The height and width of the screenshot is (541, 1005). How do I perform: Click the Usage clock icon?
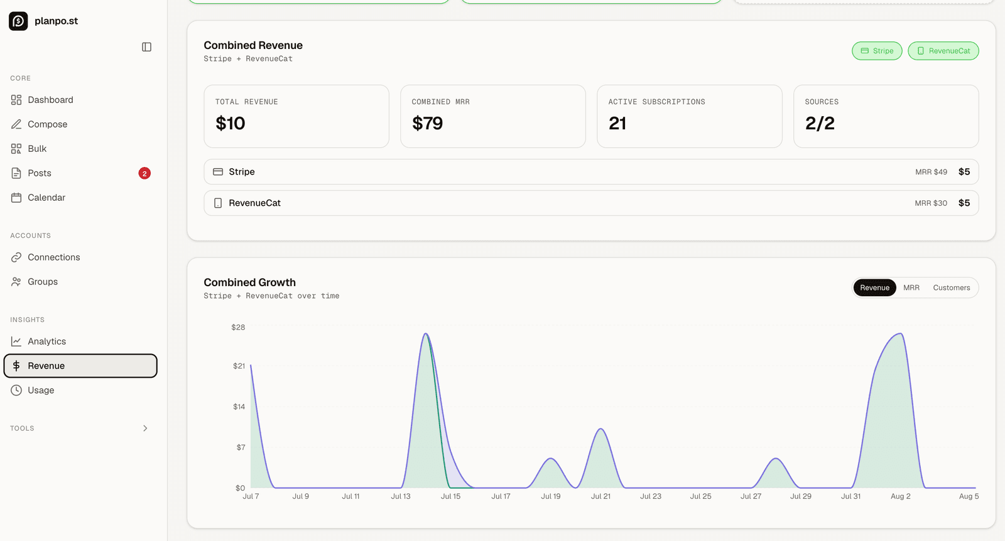[x=16, y=390]
